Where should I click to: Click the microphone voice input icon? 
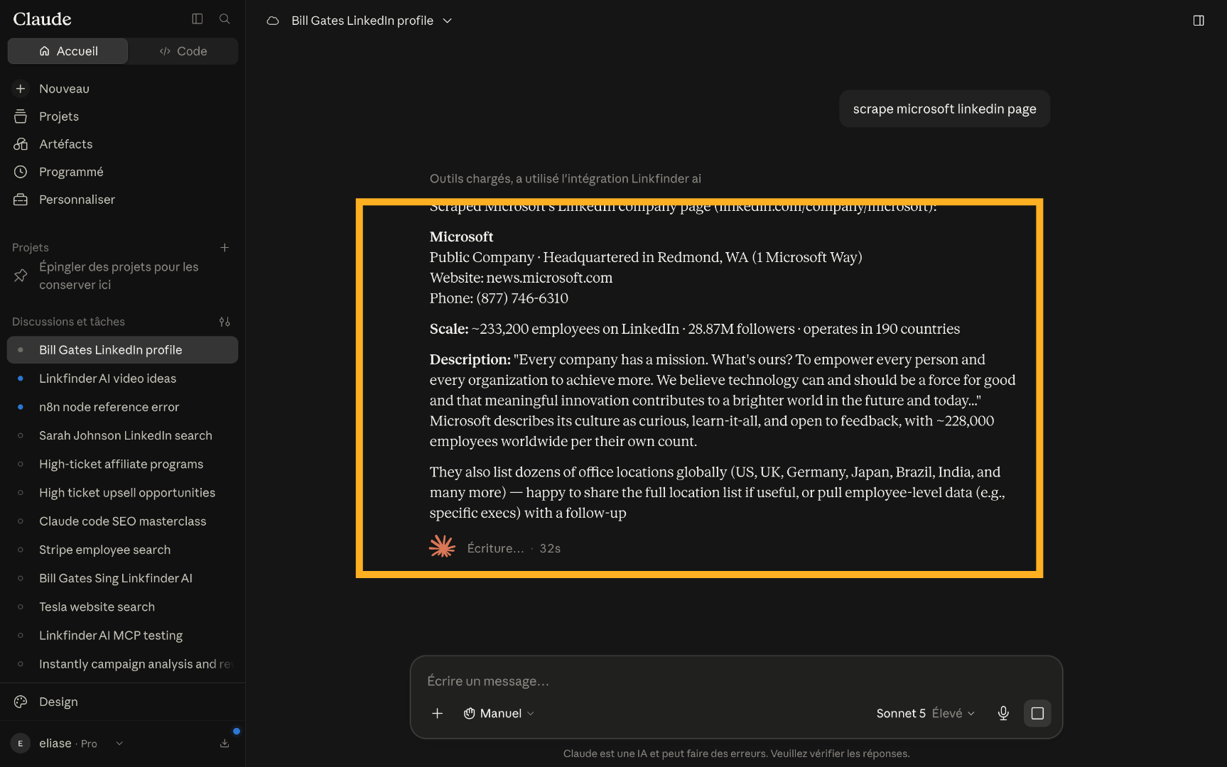point(1003,713)
